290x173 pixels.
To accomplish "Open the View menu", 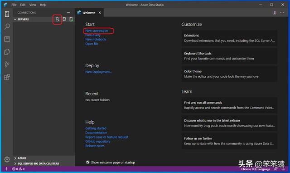I will (x=33, y=5).
